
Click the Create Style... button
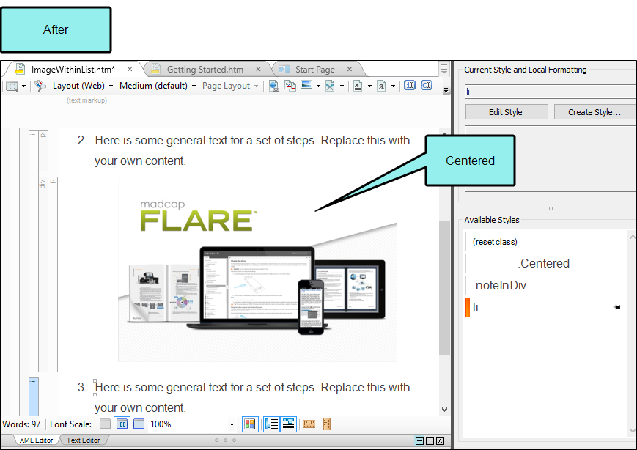594,112
